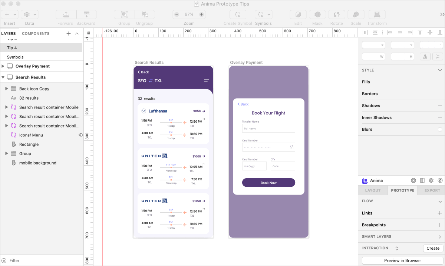Switch to the Components tab

(x=36, y=33)
